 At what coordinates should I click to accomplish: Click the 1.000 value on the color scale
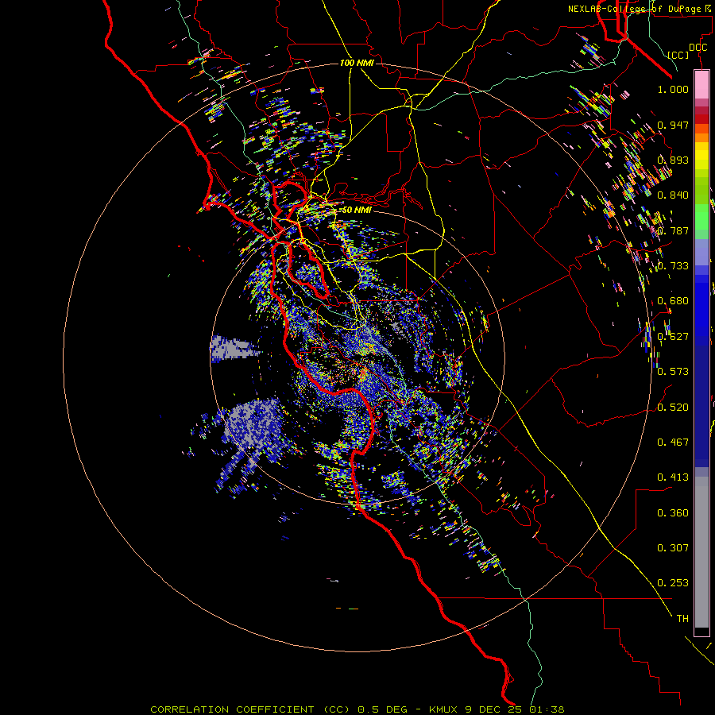[x=673, y=89]
